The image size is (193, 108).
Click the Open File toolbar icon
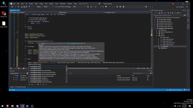click(22, 7)
